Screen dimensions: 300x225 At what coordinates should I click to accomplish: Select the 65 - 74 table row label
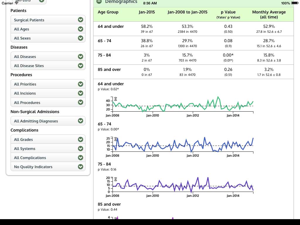click(x=105, y=41)
